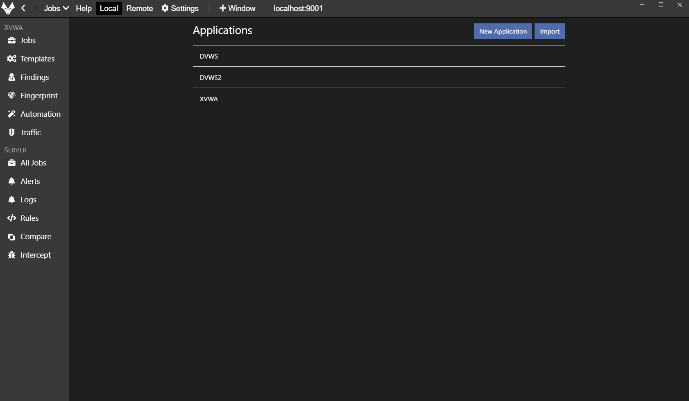
Task: Open Settings from the top bar
Action: pyautogui.click(x=180, y=8)
